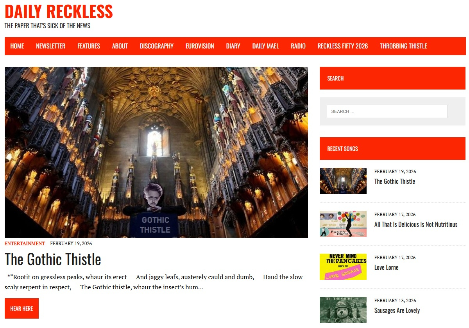Click The Gothic Thistle article headline

(53, 259)
